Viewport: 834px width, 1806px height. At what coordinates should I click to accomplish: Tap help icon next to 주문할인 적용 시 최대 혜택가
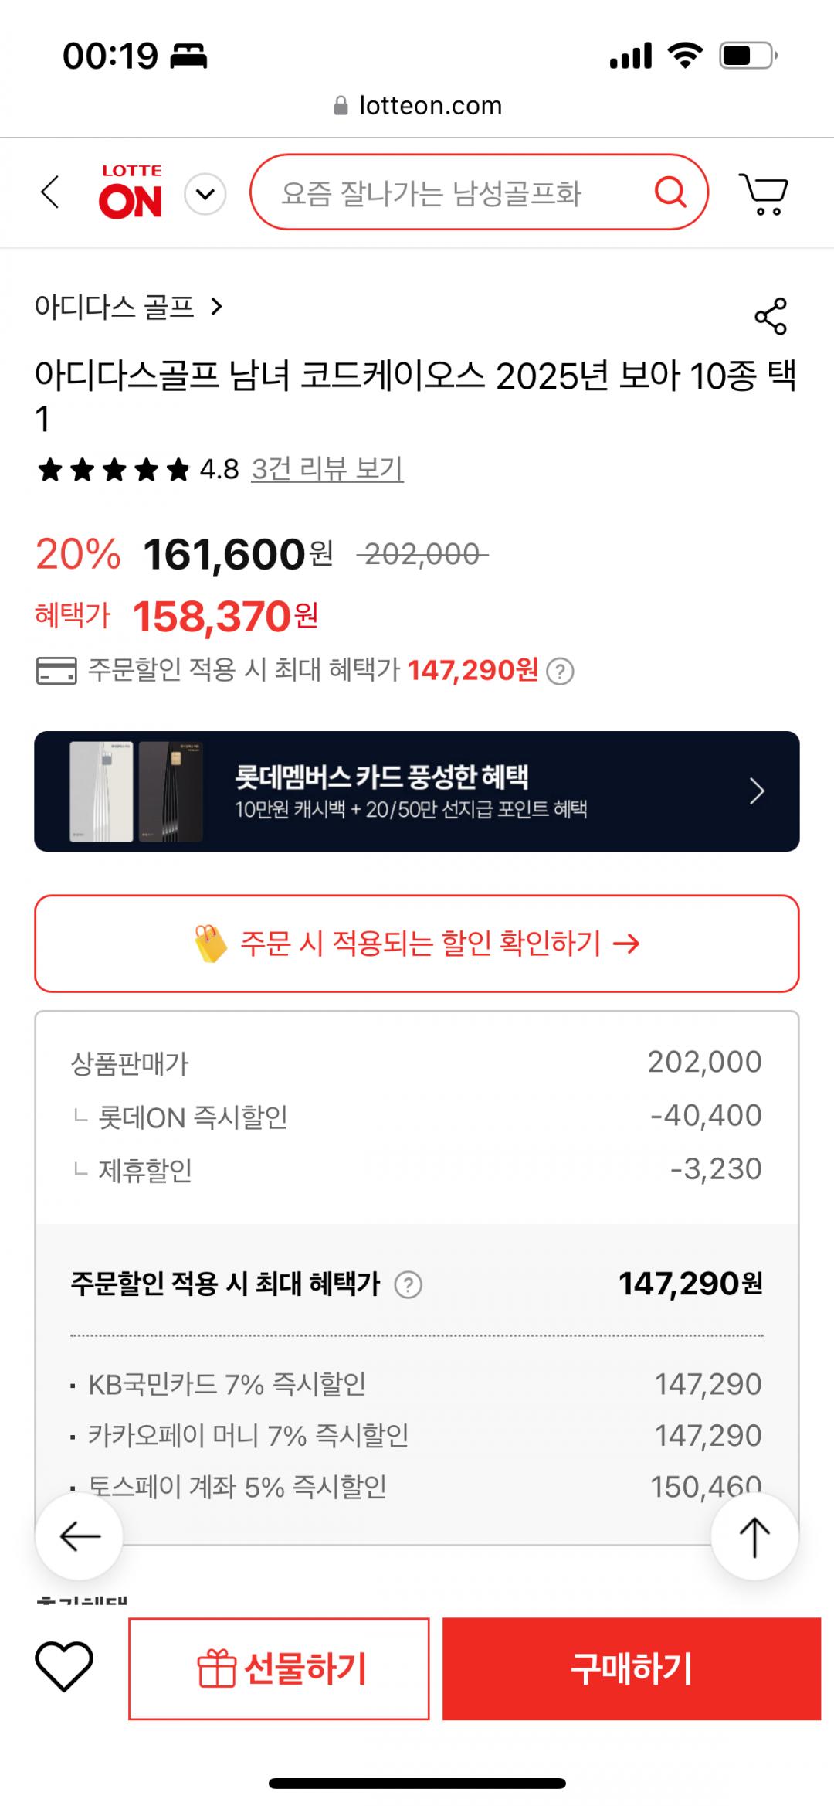[408, 1285]
